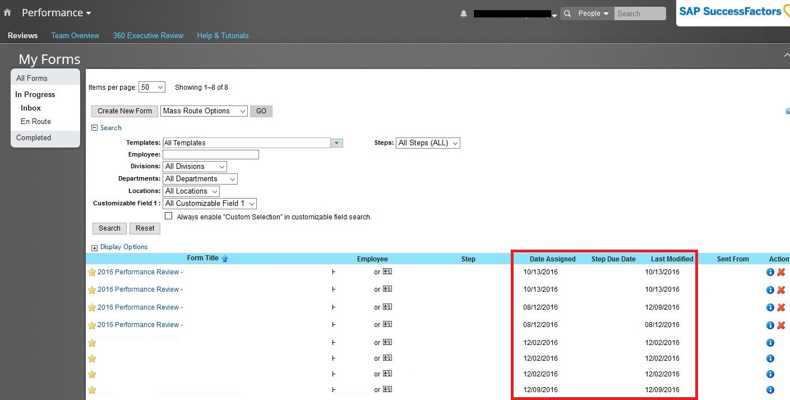Screen dimensions: 790x400
Task: Open info for the form assigned 12/09/2016
Action: click(x=770, y=390)
